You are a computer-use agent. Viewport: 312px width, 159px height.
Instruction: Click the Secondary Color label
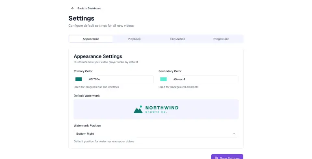point(170,71)
